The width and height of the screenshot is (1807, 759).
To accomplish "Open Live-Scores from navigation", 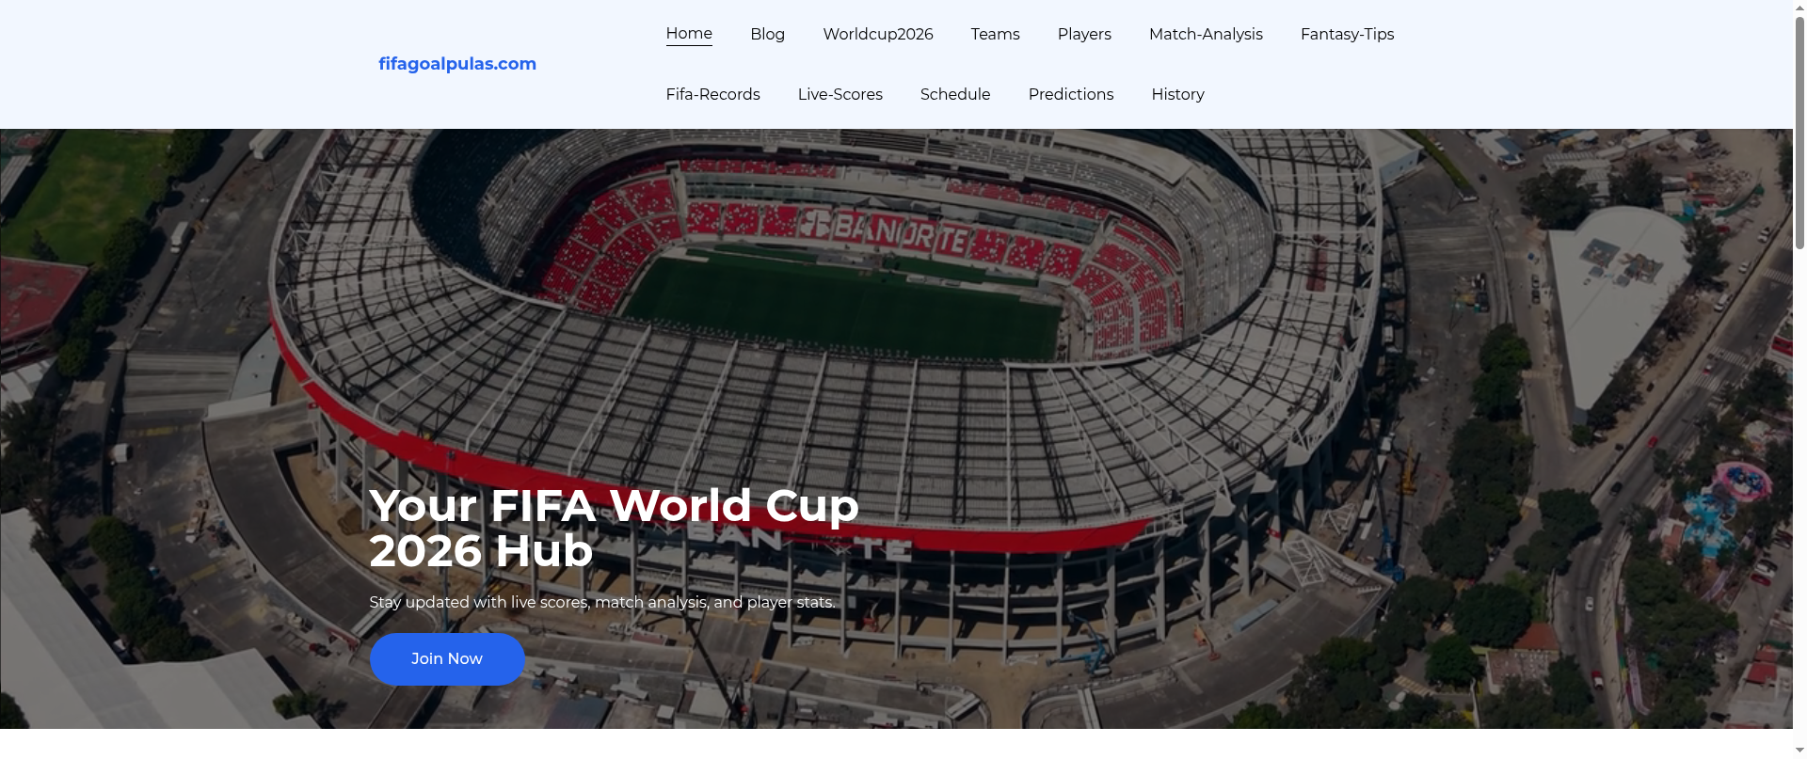I will pos(840,94).
